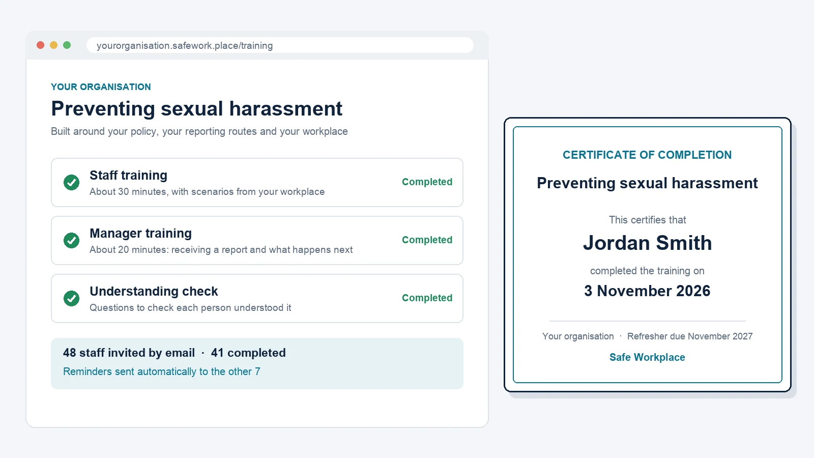Click 'Built around your policy' subtitle text
Image resolution: width=814 pixels, height=458 pixels.
(199, 131)
